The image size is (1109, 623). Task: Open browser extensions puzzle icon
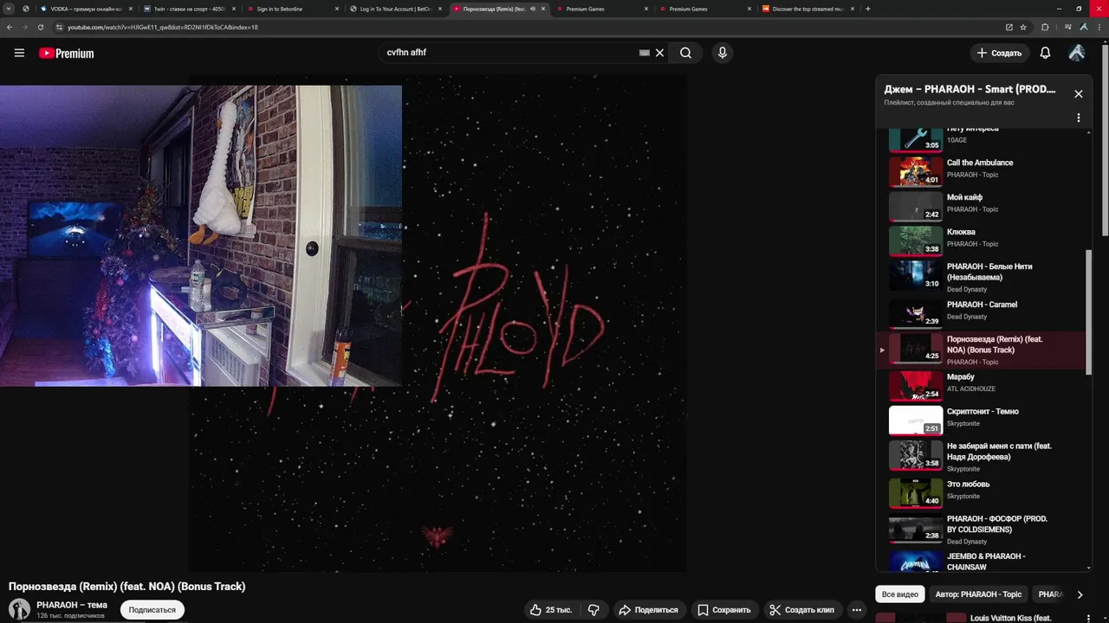[1045, 27]
